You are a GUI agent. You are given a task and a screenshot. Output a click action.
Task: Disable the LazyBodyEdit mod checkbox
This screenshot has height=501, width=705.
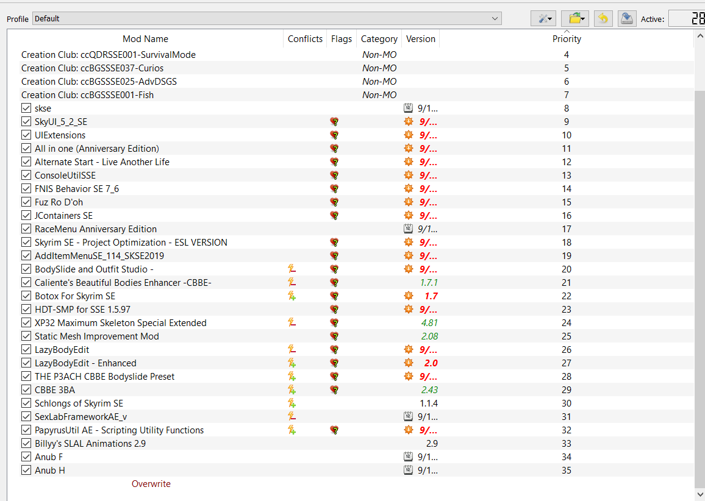tap(26, 350)
